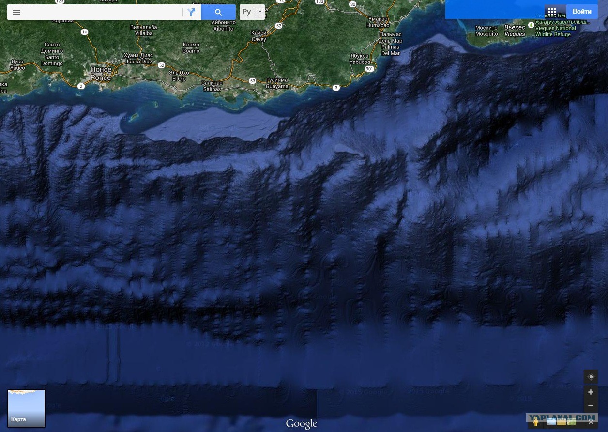Screen dimensions: 608x432
Task: Click the route 2 shield near Ponce
Action: click(81, 86)
